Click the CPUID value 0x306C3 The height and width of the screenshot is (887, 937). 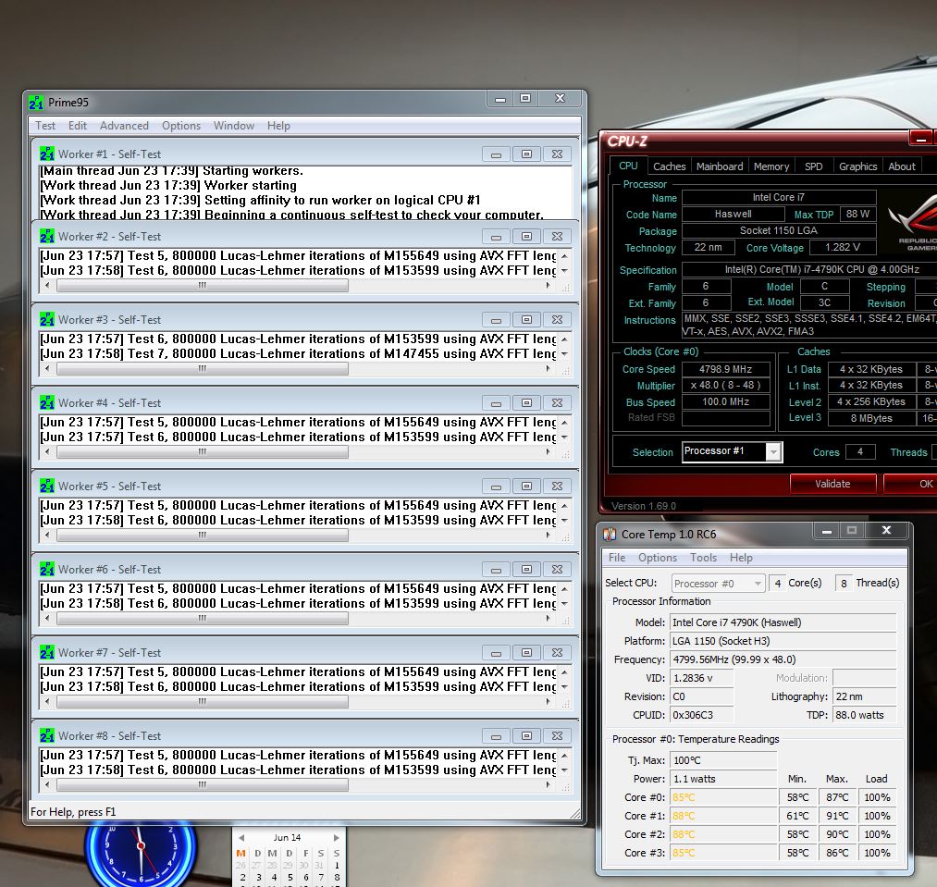click(701, 715)
